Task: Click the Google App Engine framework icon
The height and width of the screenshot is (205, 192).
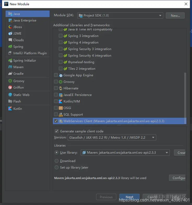Action: [61, 75]
